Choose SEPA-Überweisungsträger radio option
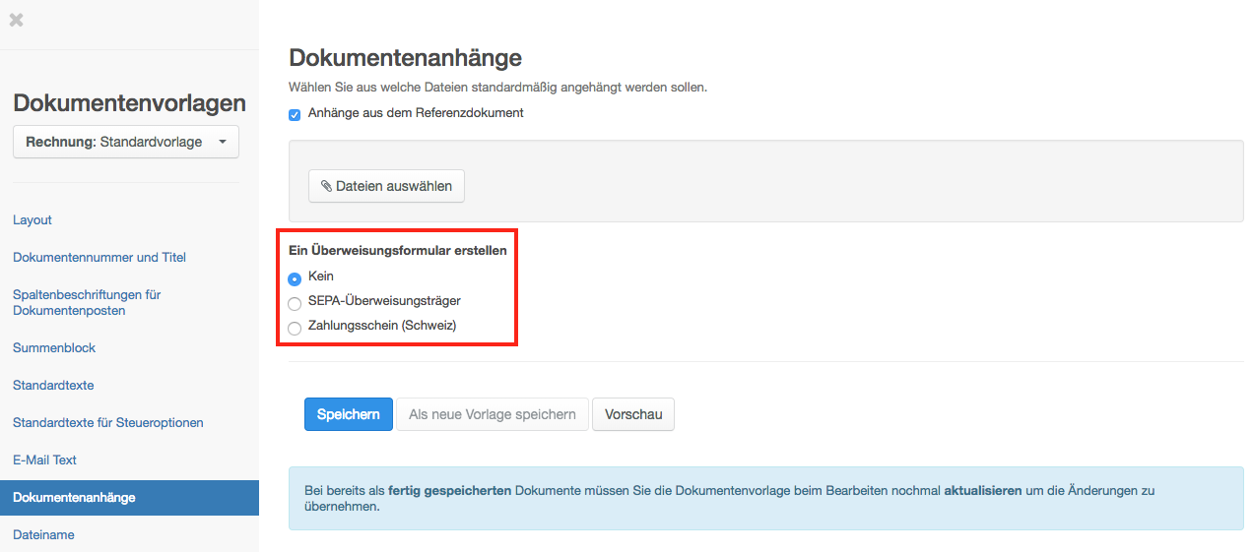The height and width of the screenshot is (552, 1253). click(295, 303)
